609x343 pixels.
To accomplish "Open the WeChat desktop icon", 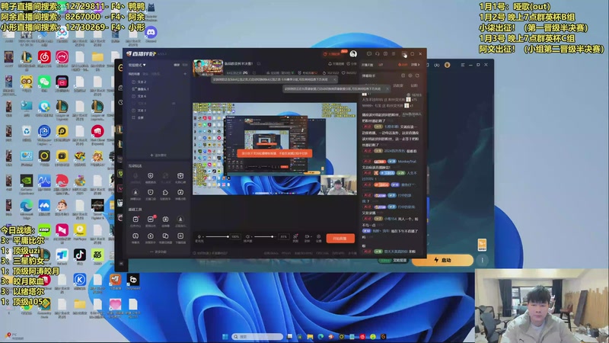I will coord(44,84).
